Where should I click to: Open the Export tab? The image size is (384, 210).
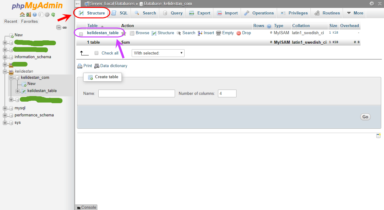click(x=200, y=13)
